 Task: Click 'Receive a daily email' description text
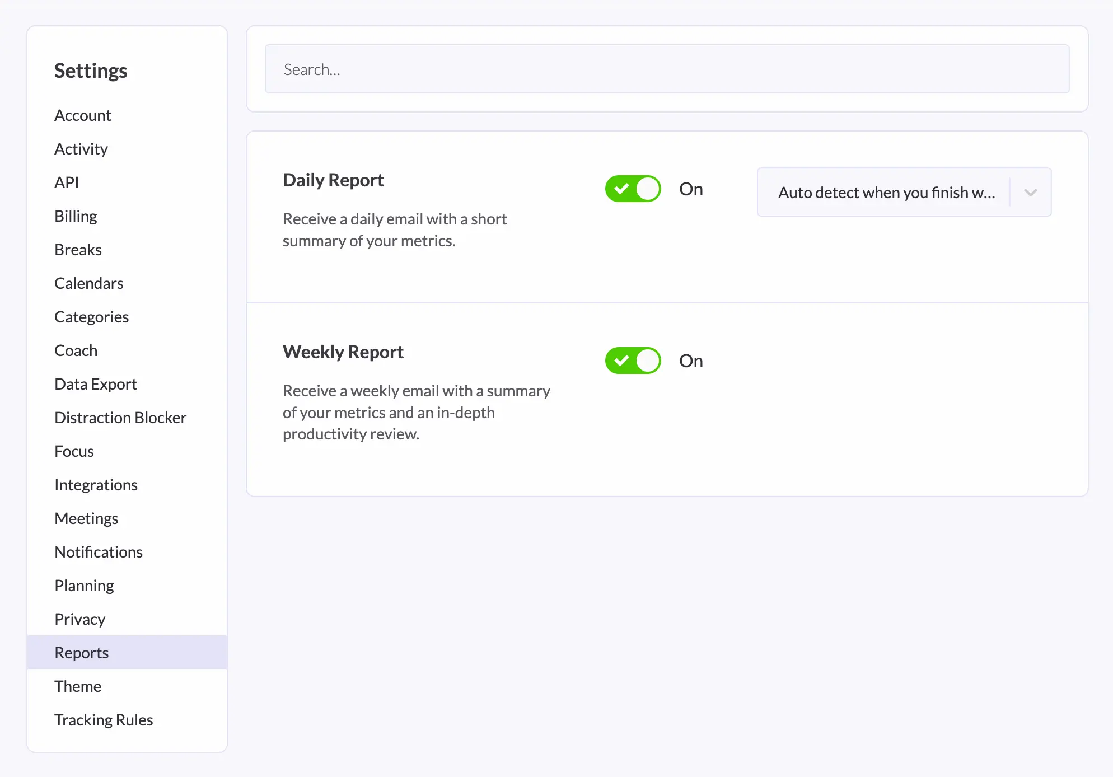[395, 230]
